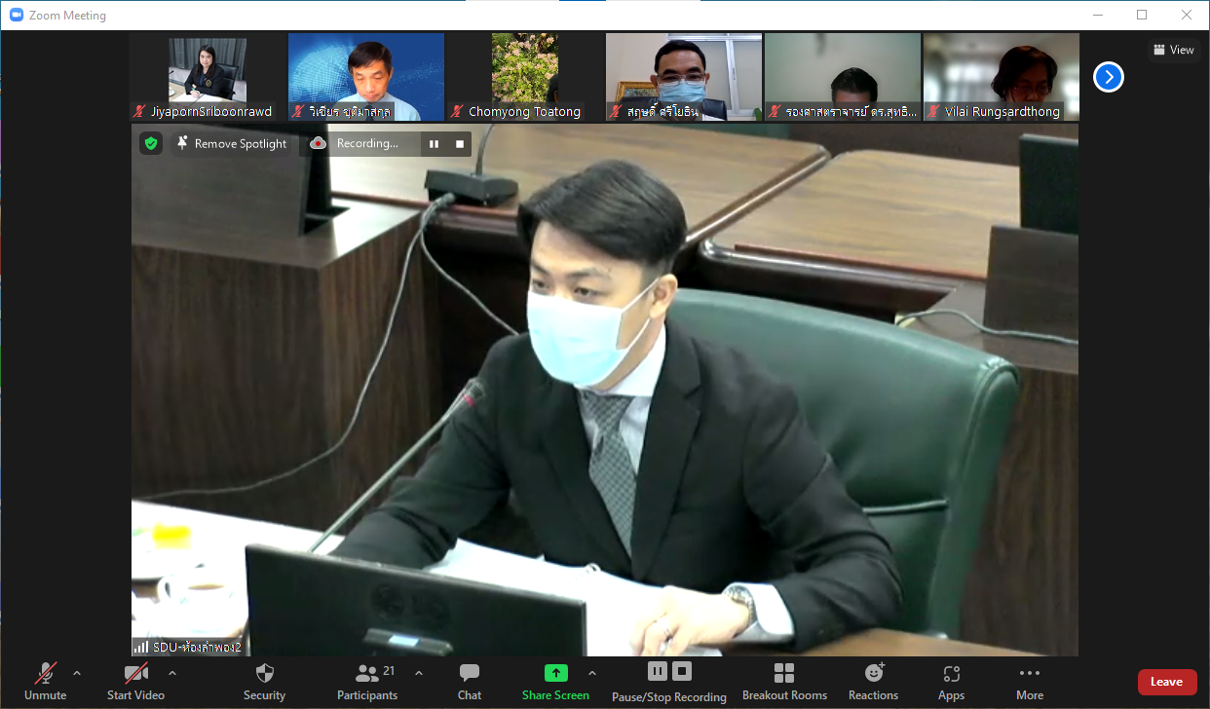
Task: Select Chomyong Toatong's video thumbnail
Action: (x=524, y=77)
